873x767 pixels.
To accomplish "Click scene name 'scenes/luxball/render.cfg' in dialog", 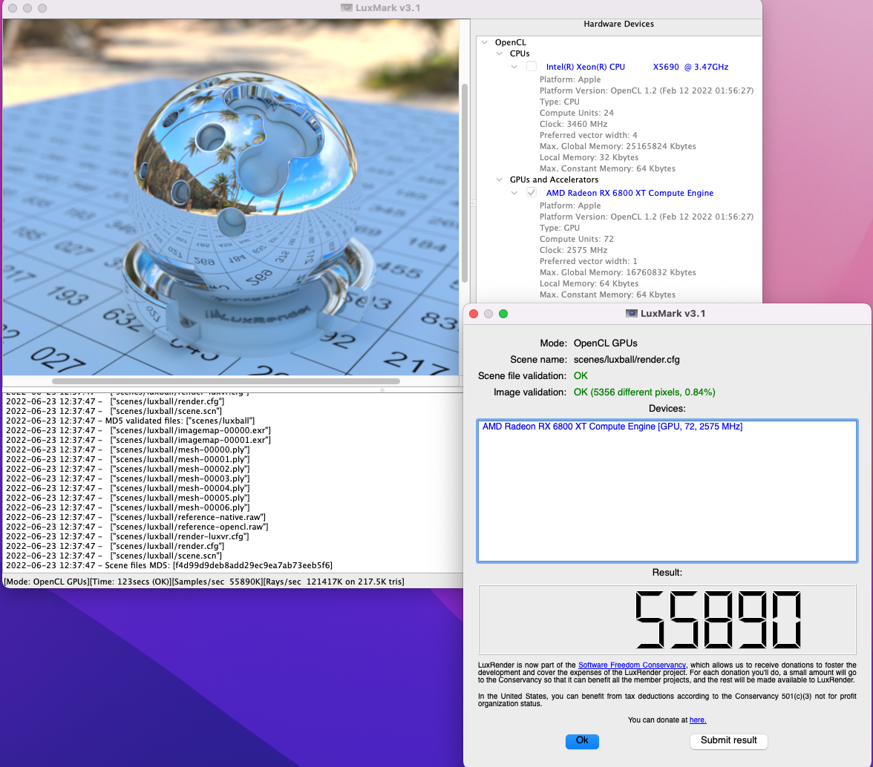I will 627,359.
